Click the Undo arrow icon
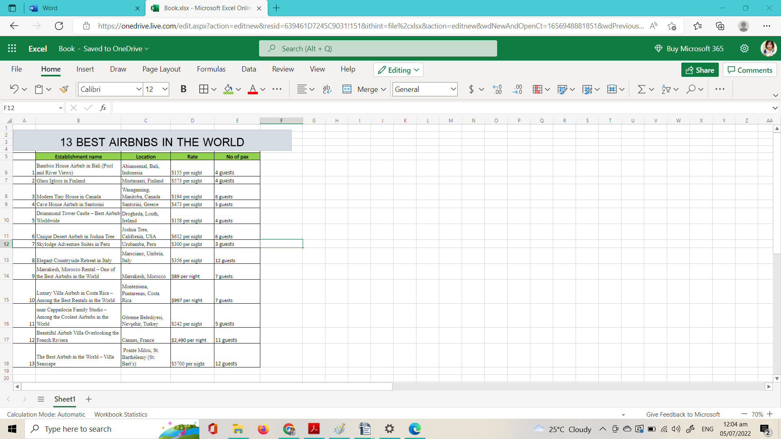Image resolution: width=781 pixels, height=439 pixels. click(14, 89)
